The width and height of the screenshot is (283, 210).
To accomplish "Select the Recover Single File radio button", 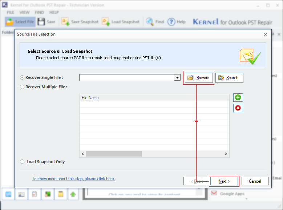I will [22, 77].
